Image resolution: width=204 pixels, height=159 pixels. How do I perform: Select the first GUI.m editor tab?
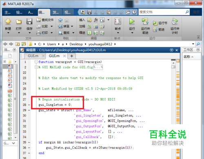click(x=33, y=56)
